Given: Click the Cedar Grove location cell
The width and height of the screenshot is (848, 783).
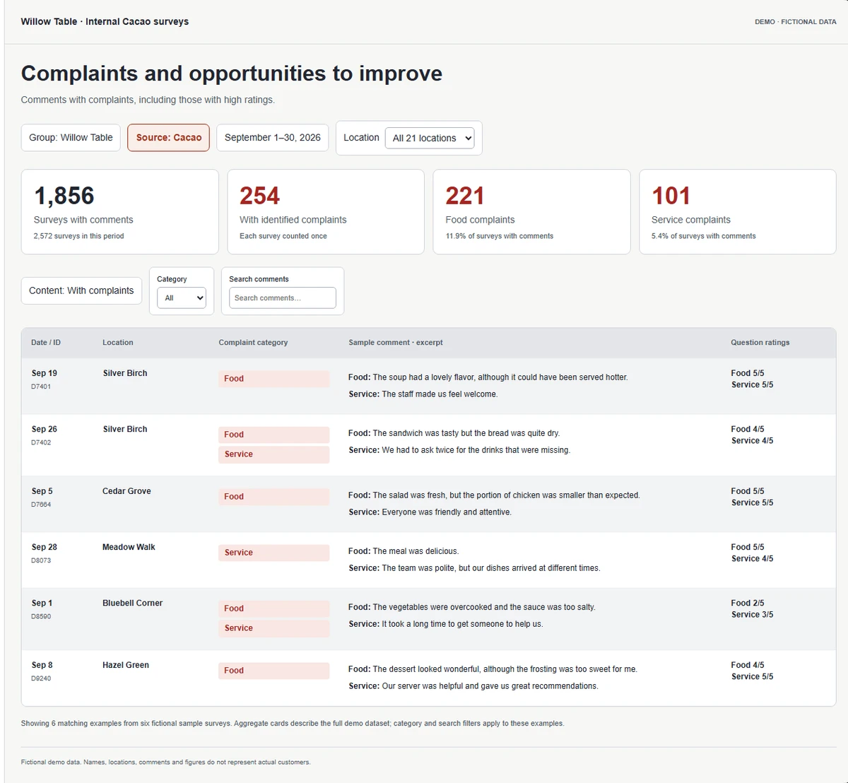Looking at the screenshot, I should pyautogui.click(x=126, y=491).
